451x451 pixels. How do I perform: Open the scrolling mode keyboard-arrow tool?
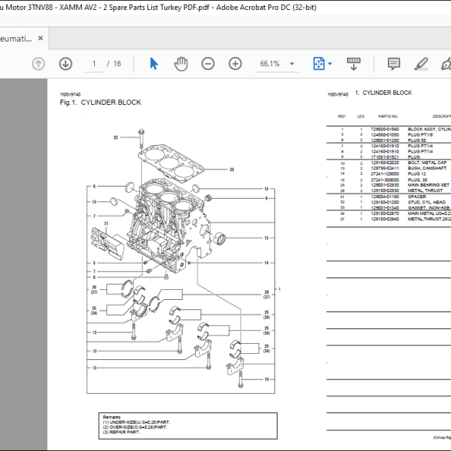354,63
